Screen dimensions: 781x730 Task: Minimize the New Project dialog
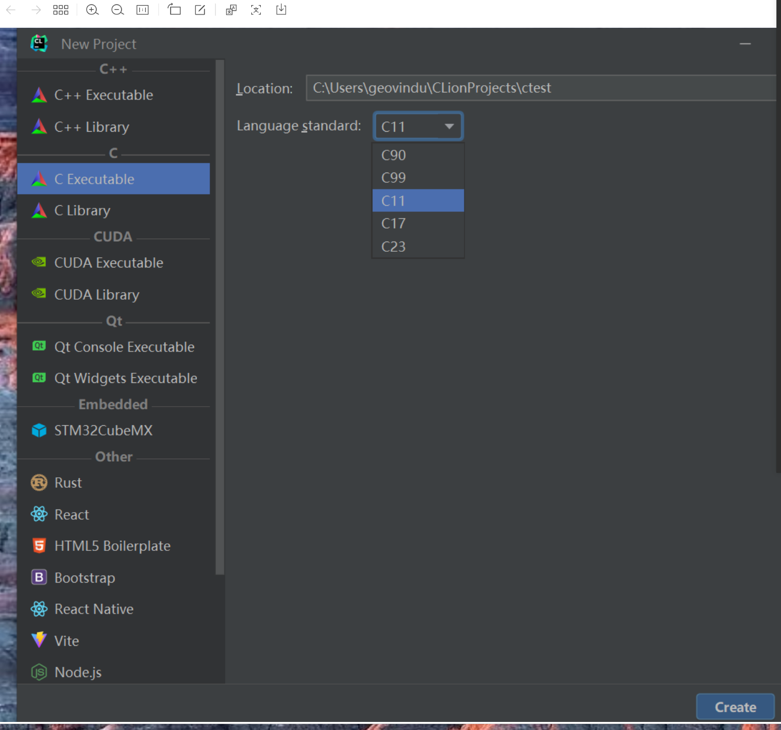click(745, 44)
